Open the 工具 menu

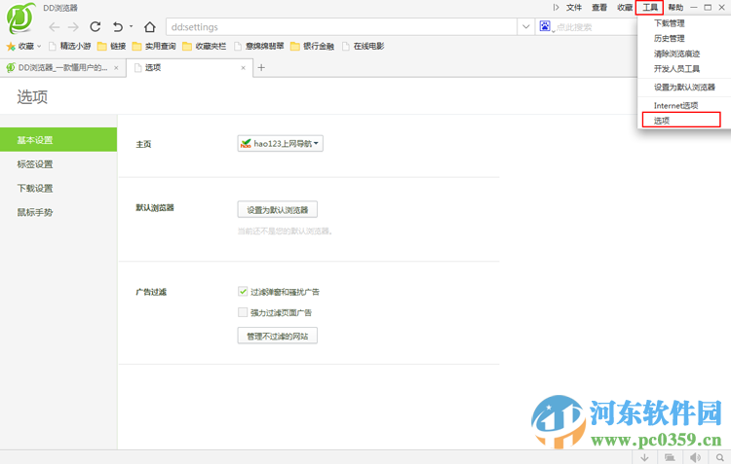click(x=650, y=8)
